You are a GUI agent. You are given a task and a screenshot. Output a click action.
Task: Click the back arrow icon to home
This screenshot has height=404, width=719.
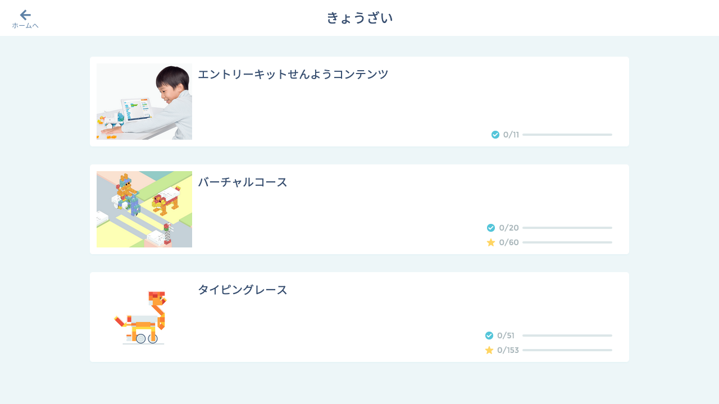click(25, 15)
